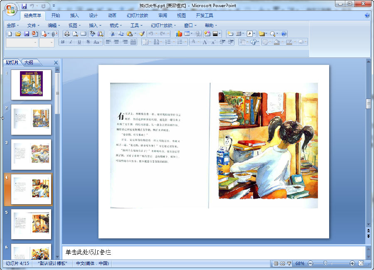Open the 动画 ribbon tab
Screen dimensions: 374x270
112,15
